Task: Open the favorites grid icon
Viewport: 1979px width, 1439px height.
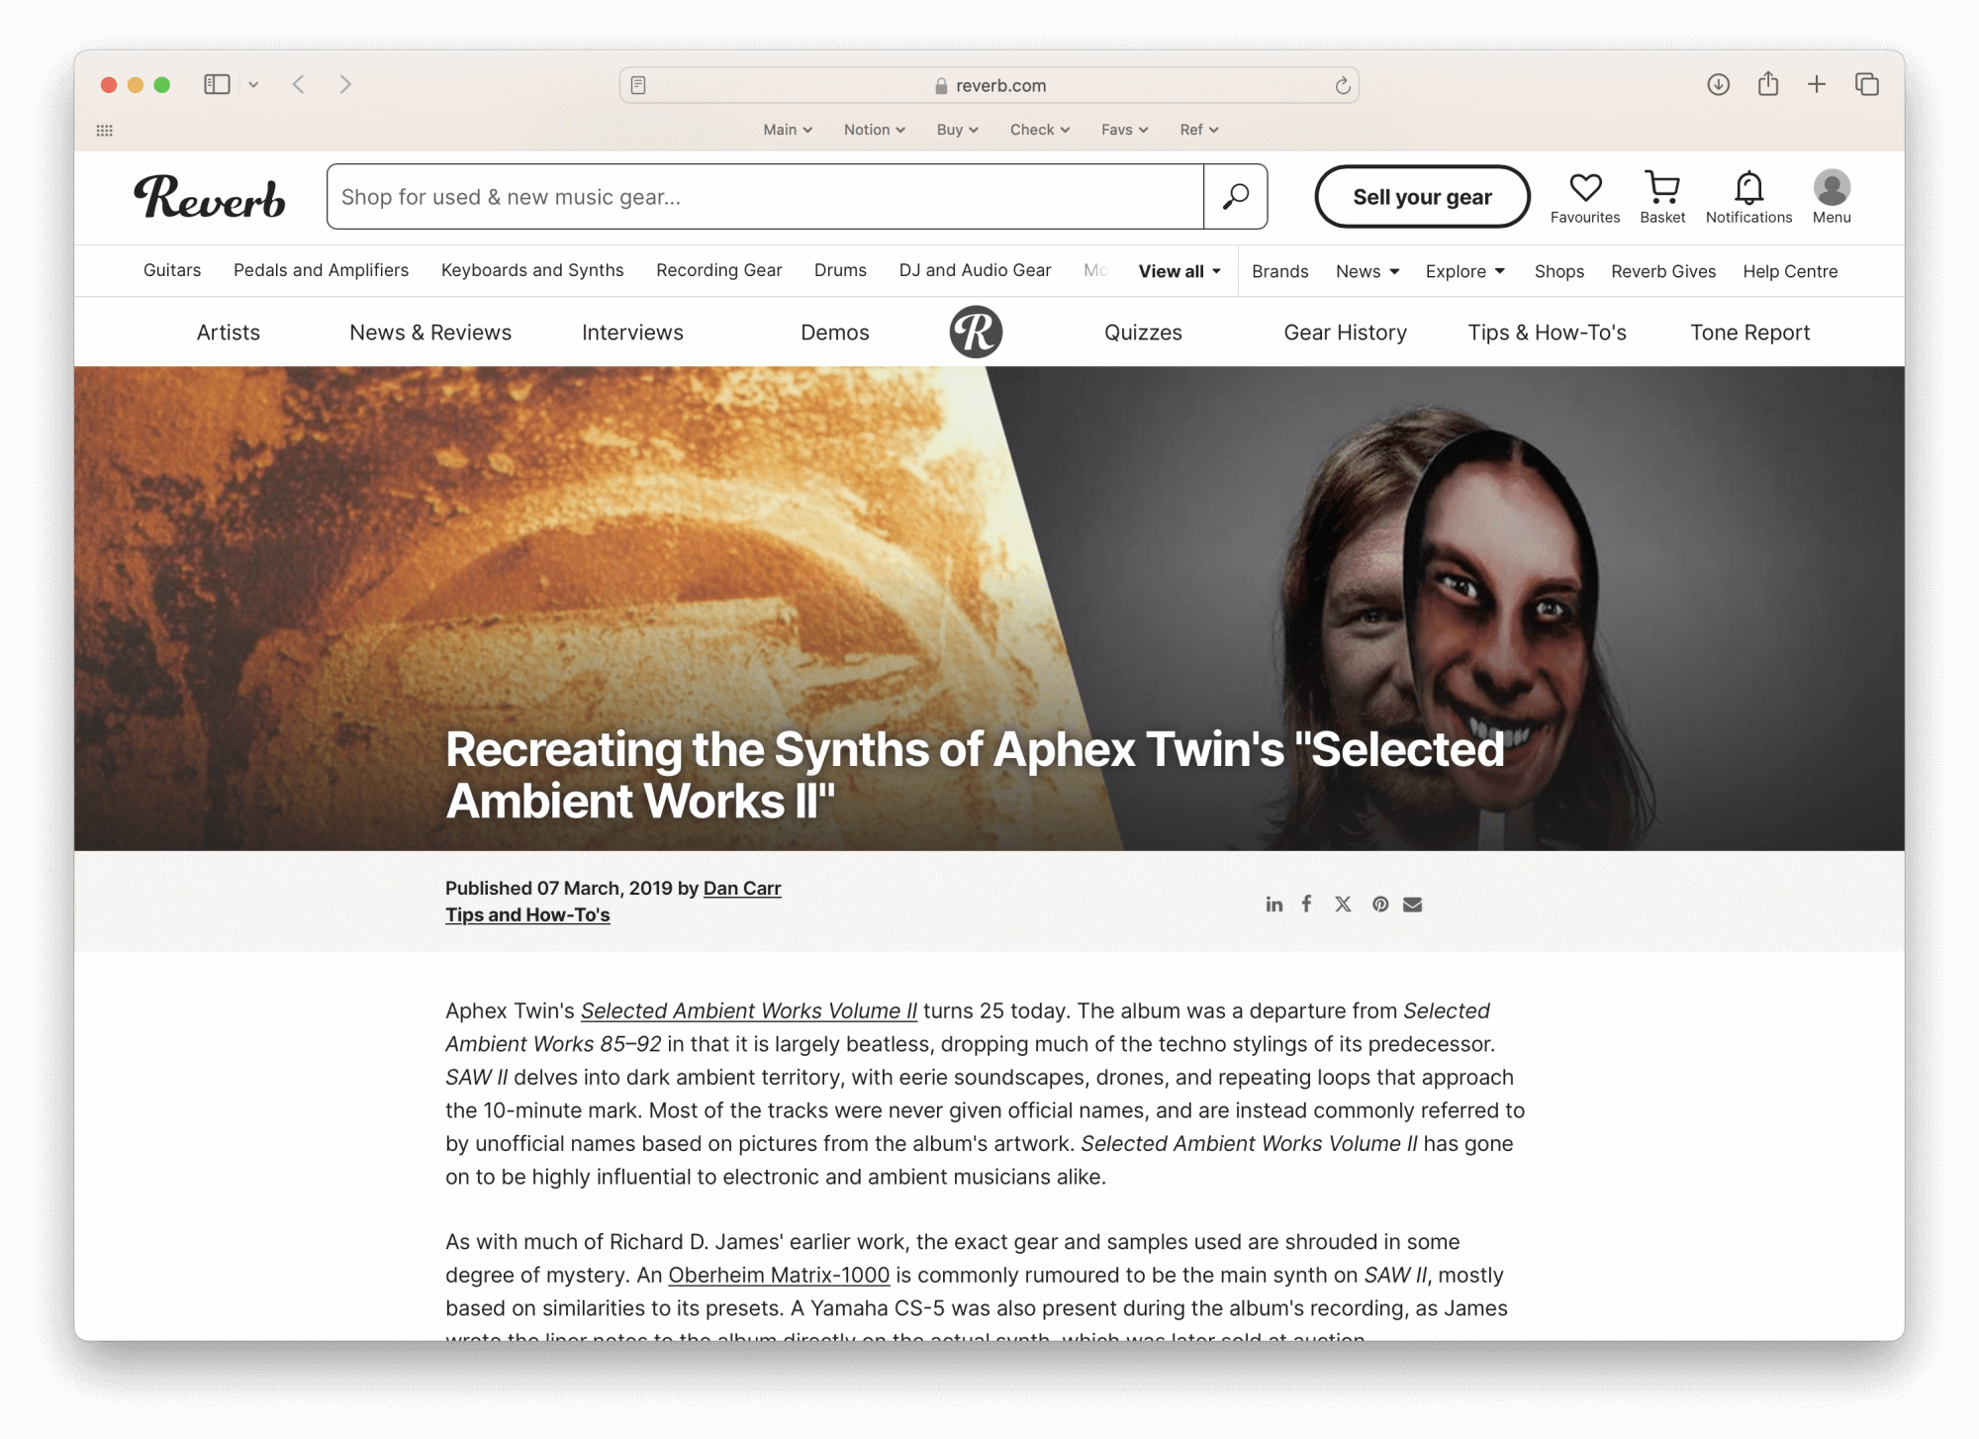Action: (x=105, y=131)
